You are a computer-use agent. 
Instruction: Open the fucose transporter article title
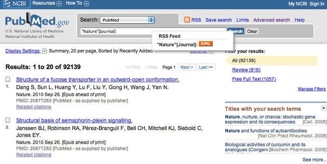pos(98,79)
